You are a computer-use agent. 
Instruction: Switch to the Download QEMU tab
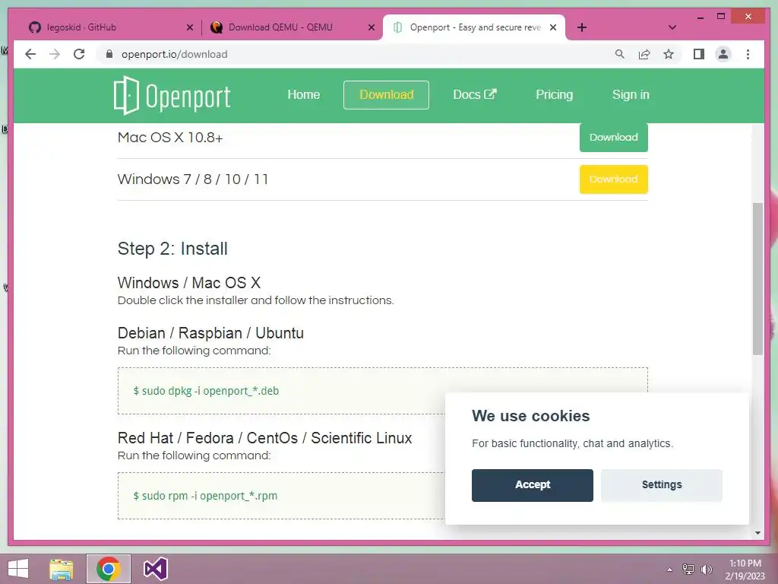point(292,27)
